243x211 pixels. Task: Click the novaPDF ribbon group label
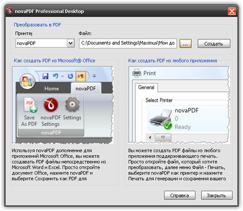[51, 133]
